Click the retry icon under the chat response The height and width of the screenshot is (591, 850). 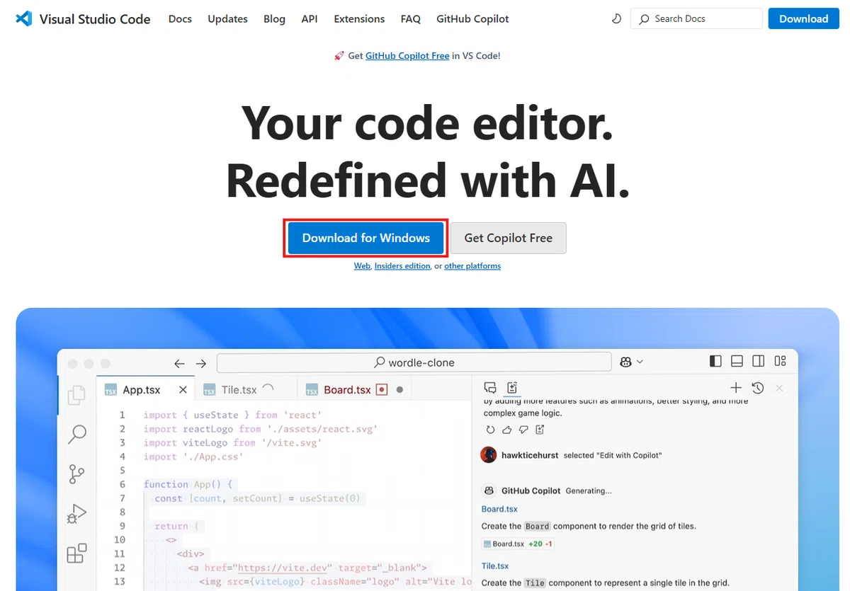tap(490, 430)
